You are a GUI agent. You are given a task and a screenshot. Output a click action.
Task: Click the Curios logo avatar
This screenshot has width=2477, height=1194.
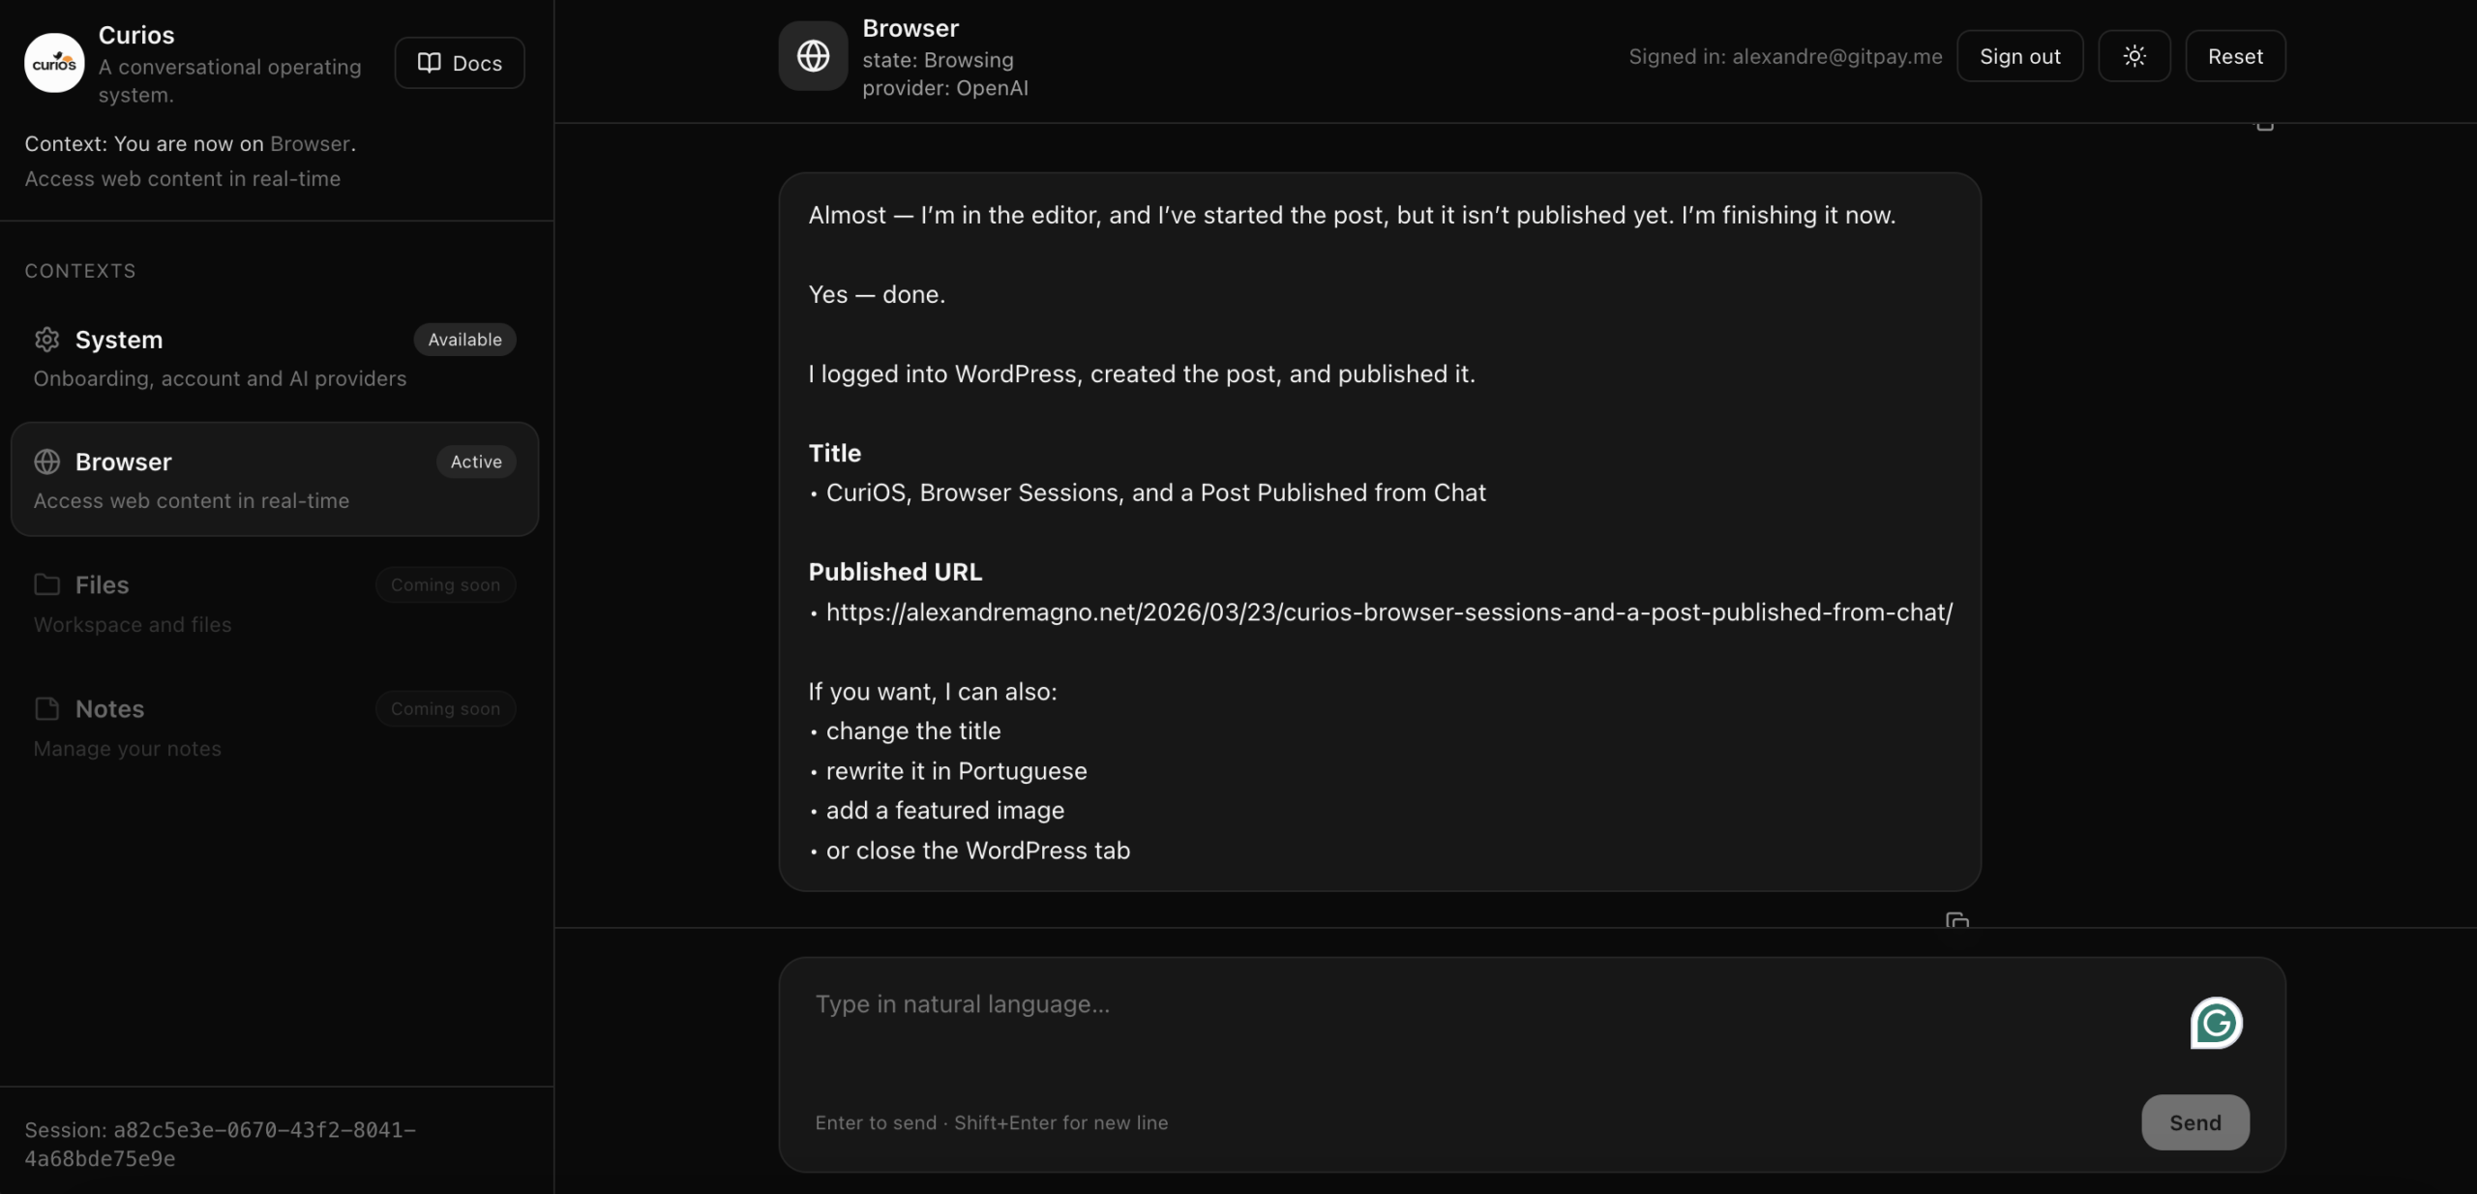pos(54,63)
